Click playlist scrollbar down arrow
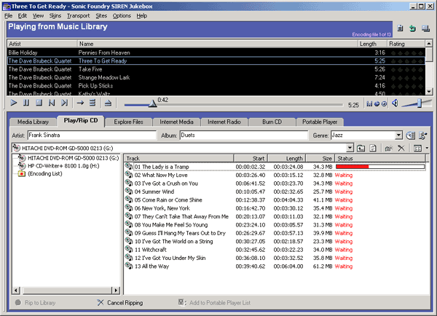Viewport: 437px width, 316px height. 429,91
